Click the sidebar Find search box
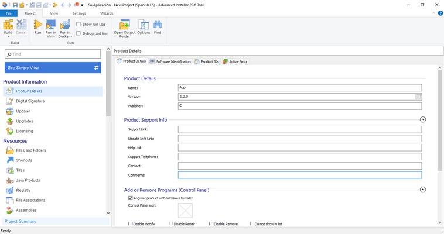This screenshot has width=444, height=234. click(x=53, y=54)
